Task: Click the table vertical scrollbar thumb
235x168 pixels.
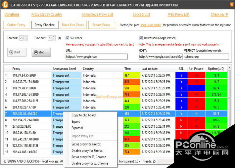Action: click(229, 98)
